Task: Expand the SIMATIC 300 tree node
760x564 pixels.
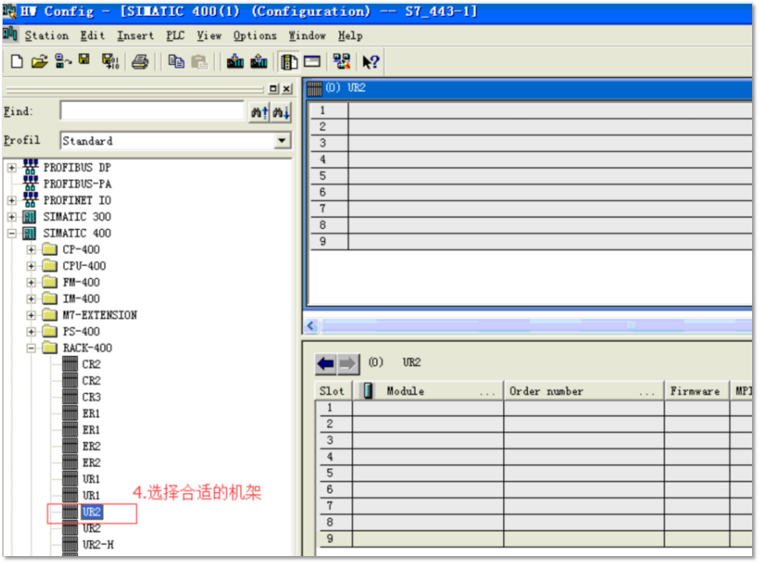Action: coord(11,218)
